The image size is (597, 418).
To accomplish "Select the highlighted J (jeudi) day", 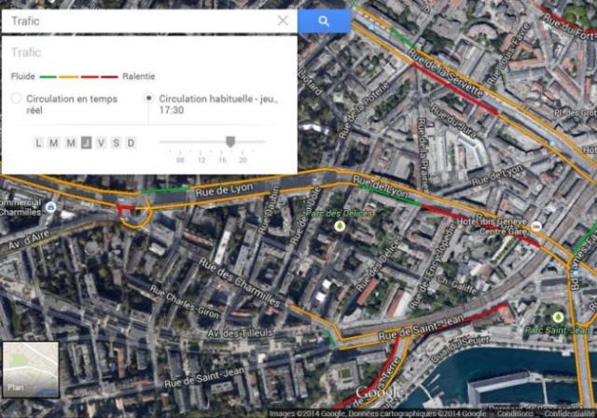I will click(87, 143).
